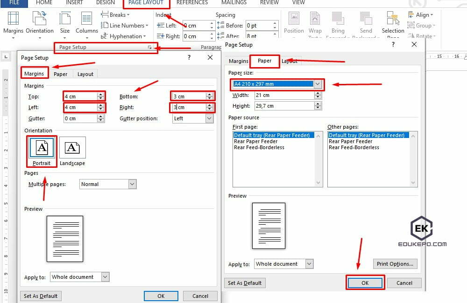Screen dimensions: 467x303
Task: Click the Print Options button
Action: coord(395,264)
